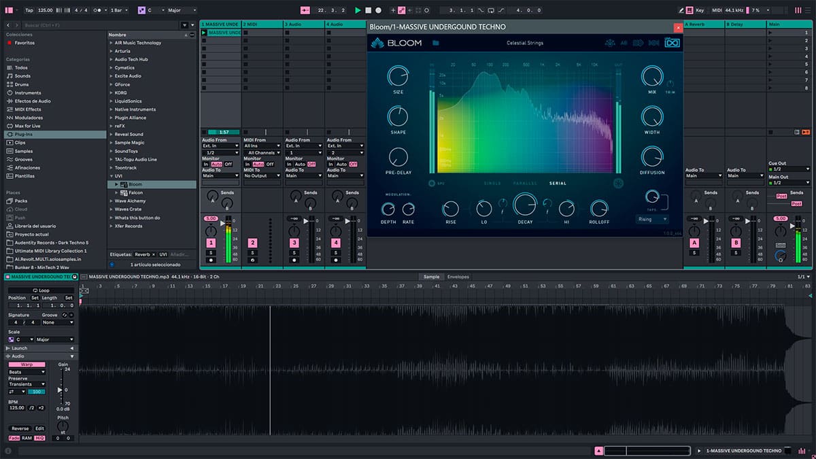
Task: Open track 2 All Channels dropdown
Action: point(262,153)
